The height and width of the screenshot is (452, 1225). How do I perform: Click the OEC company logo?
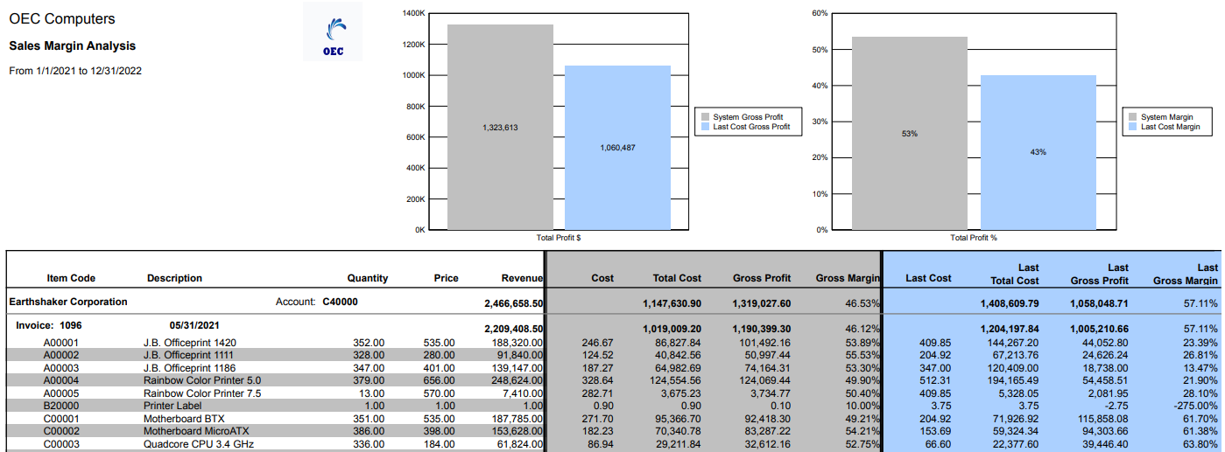(333, 31)
